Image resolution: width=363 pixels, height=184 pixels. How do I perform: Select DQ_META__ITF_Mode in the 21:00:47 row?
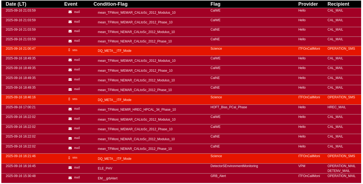pyautogui.click(x=114, y=51)
